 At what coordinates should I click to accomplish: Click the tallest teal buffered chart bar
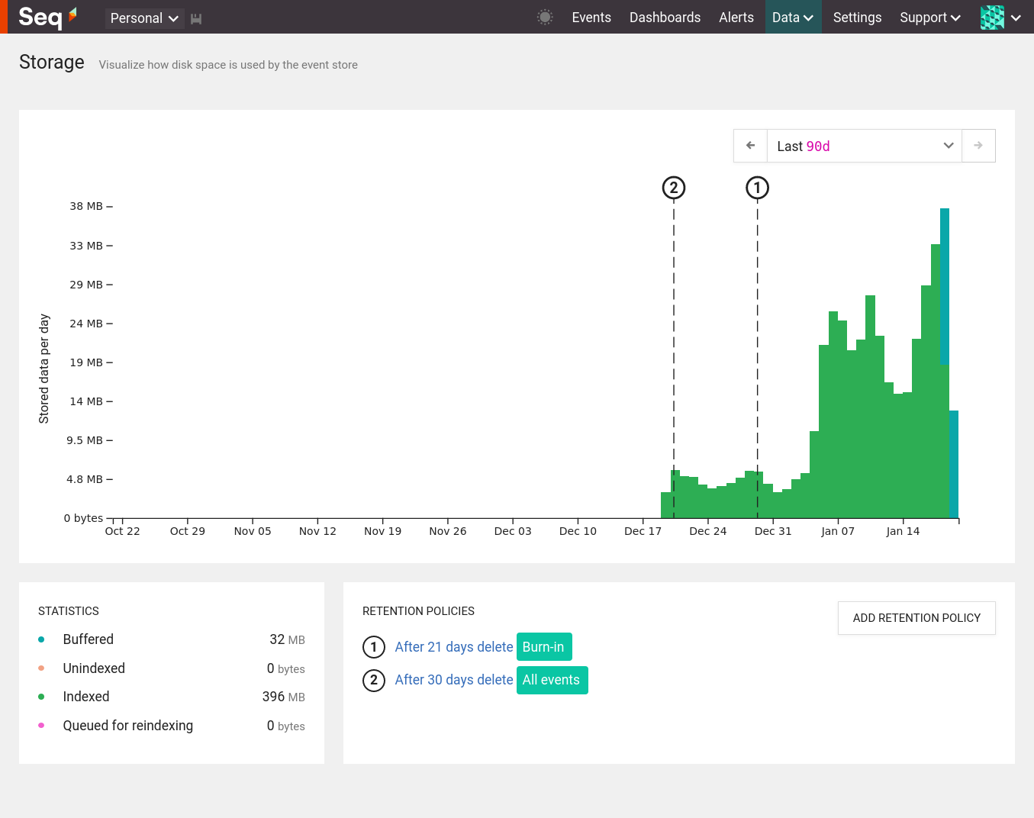coord(945,286)
